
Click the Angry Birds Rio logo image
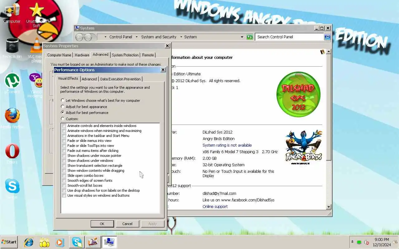pos(304,147)
